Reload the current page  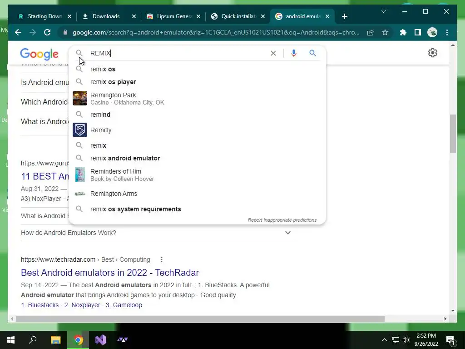tap(47, 32)
